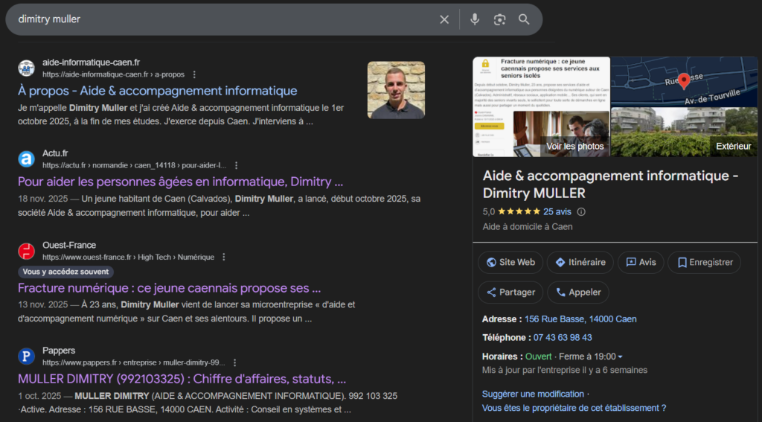The height and width of the screenshot is (422, 762).
Task: Click the aide-informatique-caen.fr › a-propos URL breadcrumb
Action: [113, 75]
